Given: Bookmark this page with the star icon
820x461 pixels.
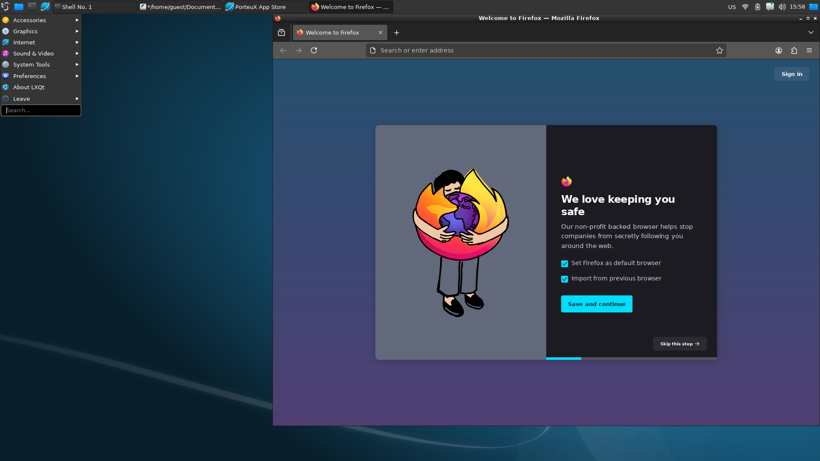Looking at the screenshot, I should coord(720,50).
